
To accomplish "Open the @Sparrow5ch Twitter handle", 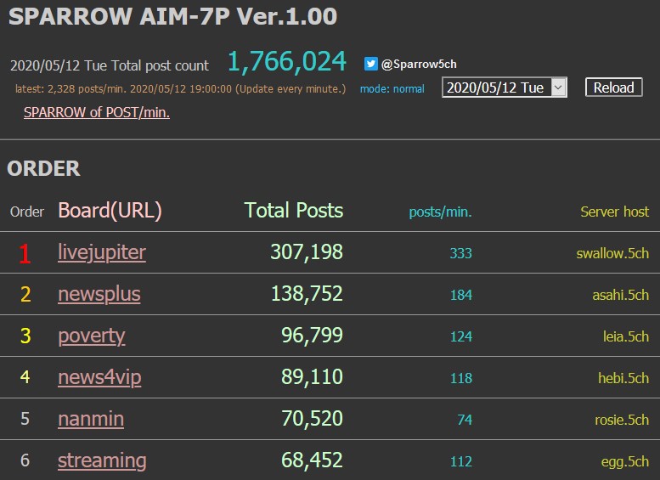I will tap(419, 64).
